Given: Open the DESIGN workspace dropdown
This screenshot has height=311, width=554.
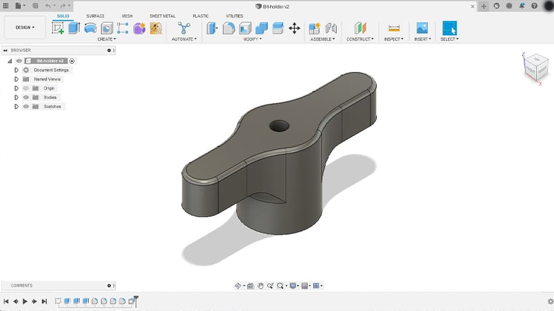Looking at the screenshot, I should (x=25, y=28).
